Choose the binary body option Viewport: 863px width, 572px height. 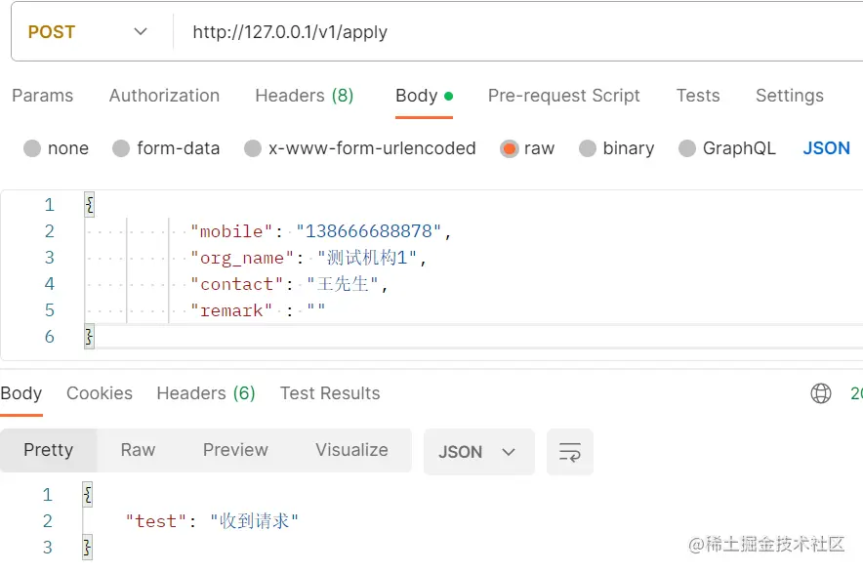point(616,148)
